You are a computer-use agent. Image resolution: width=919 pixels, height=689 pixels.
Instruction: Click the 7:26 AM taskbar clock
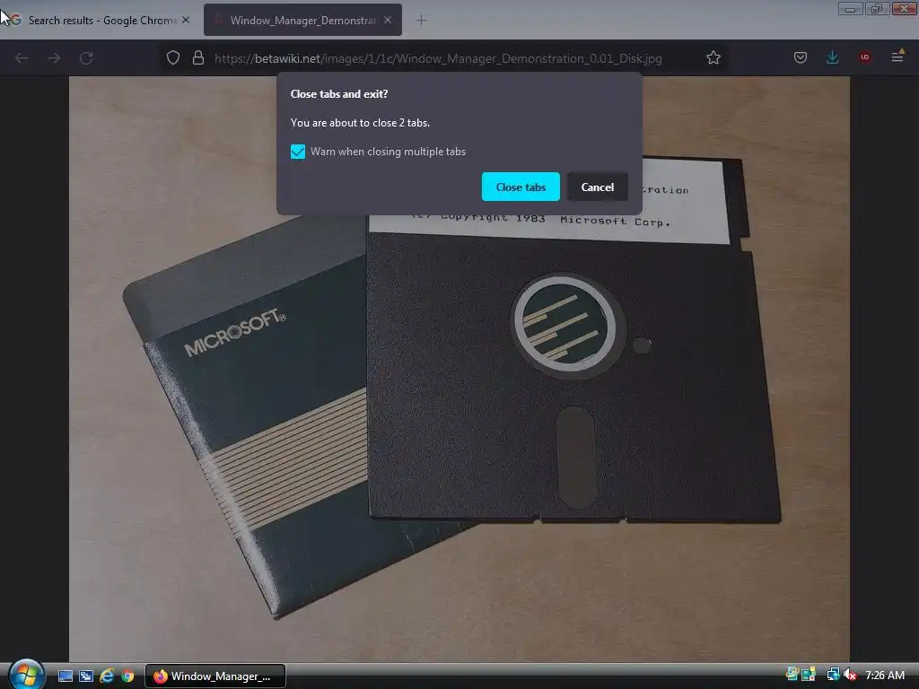click(884, 676)
